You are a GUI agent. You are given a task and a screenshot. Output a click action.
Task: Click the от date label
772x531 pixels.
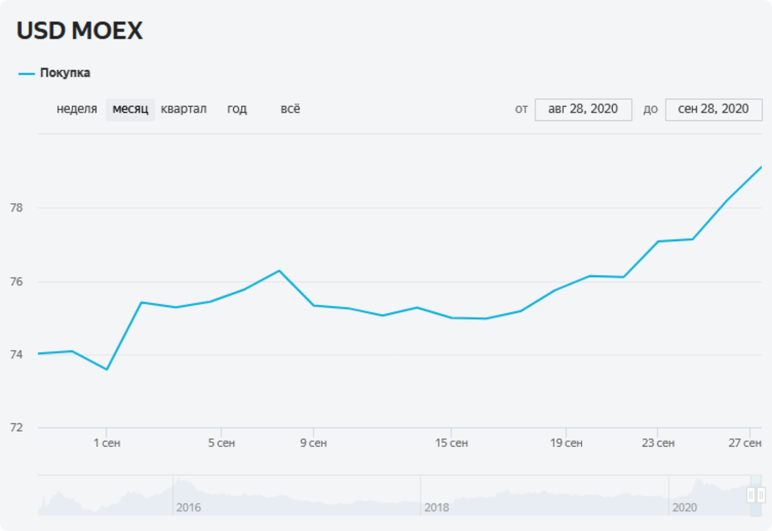pos(521,109)
